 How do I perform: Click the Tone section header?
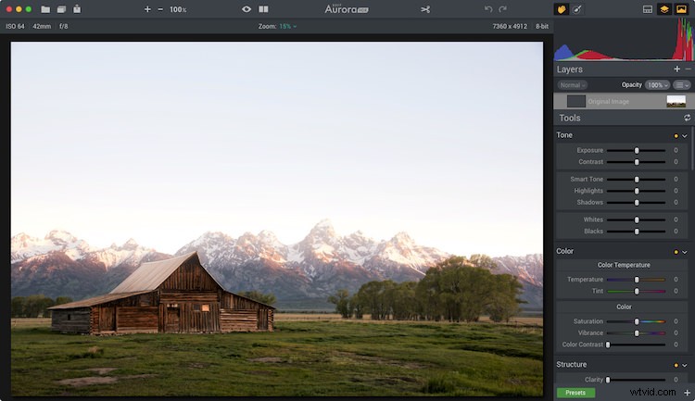564,135
